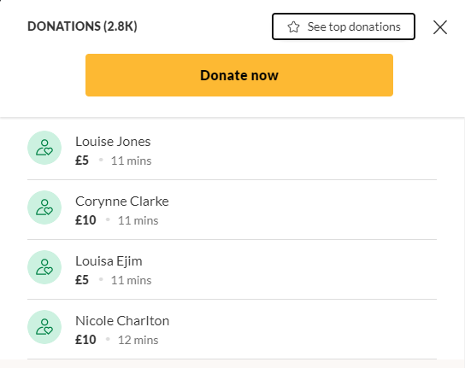Click the 12 mins timestamp for Nicole Charlton

138,340
